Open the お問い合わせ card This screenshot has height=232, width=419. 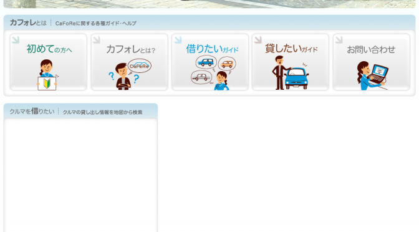[x=372, y=62]
